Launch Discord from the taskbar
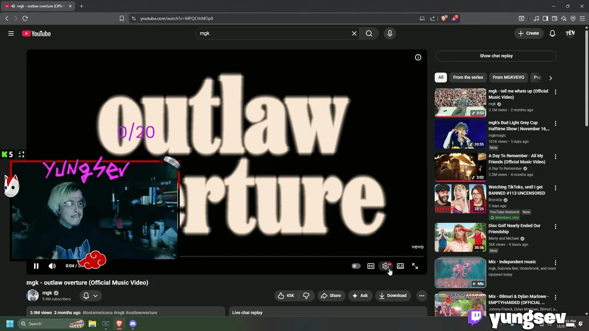Viewport: 589px width, 331px height. [133, 324]
